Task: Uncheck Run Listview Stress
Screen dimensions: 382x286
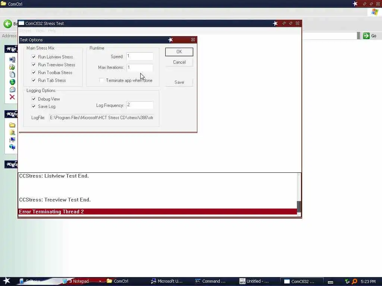Action: pos(34,57)
